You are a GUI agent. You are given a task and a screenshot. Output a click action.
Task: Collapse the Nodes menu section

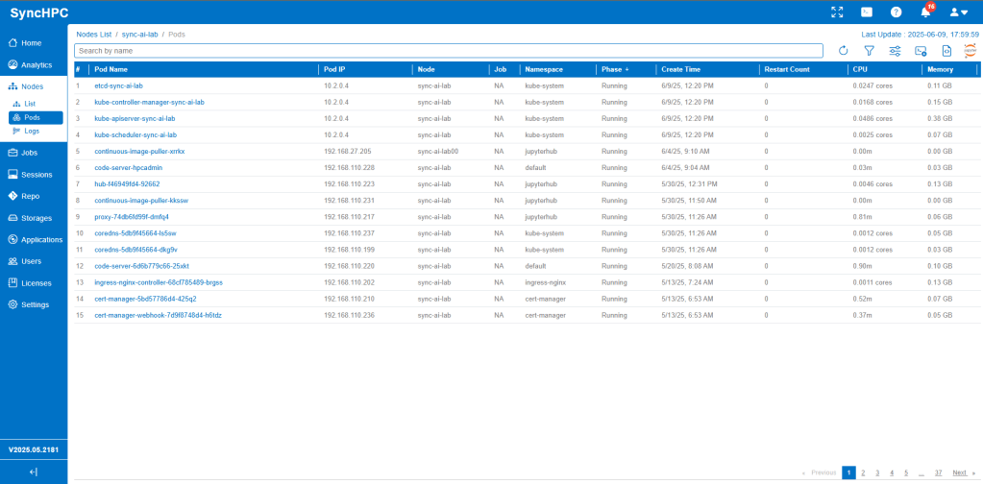point(33,86)
